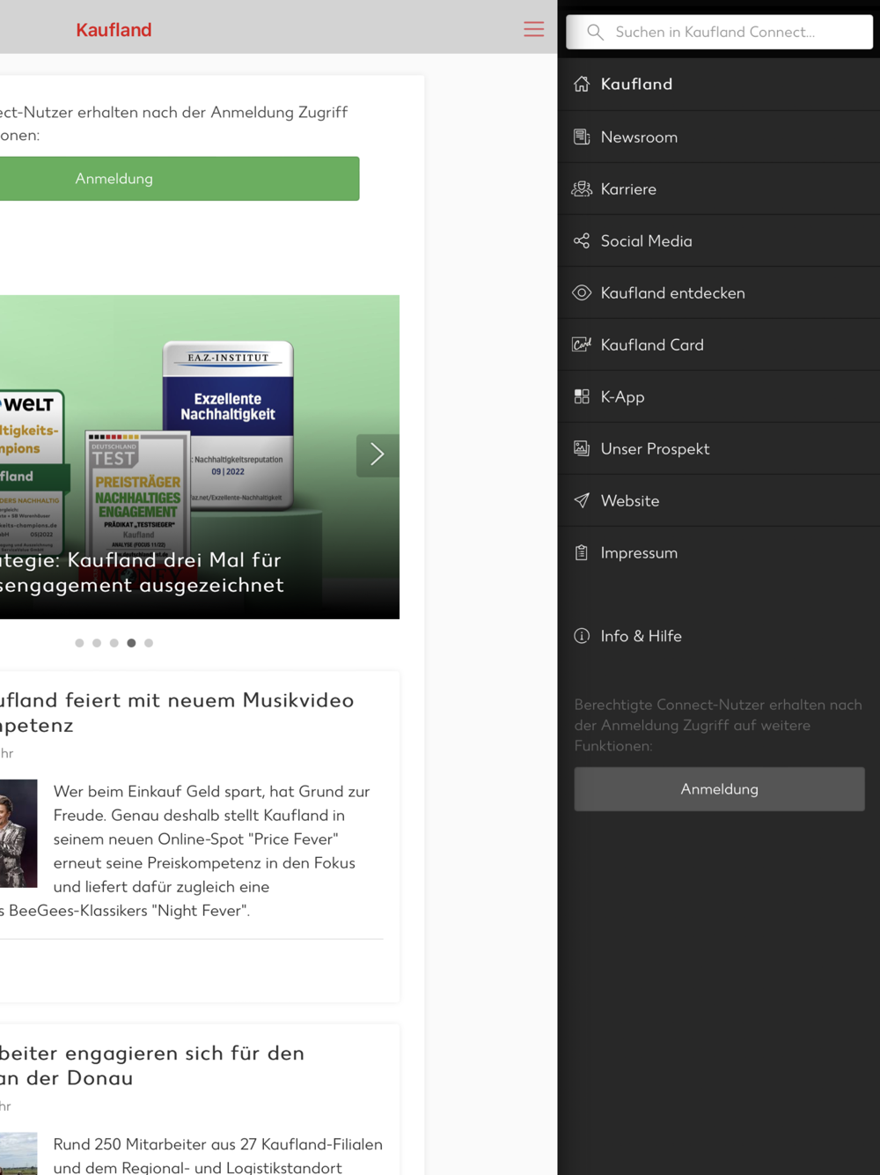
Task: Click the green Anmeldung button
Action: (180, 179)
